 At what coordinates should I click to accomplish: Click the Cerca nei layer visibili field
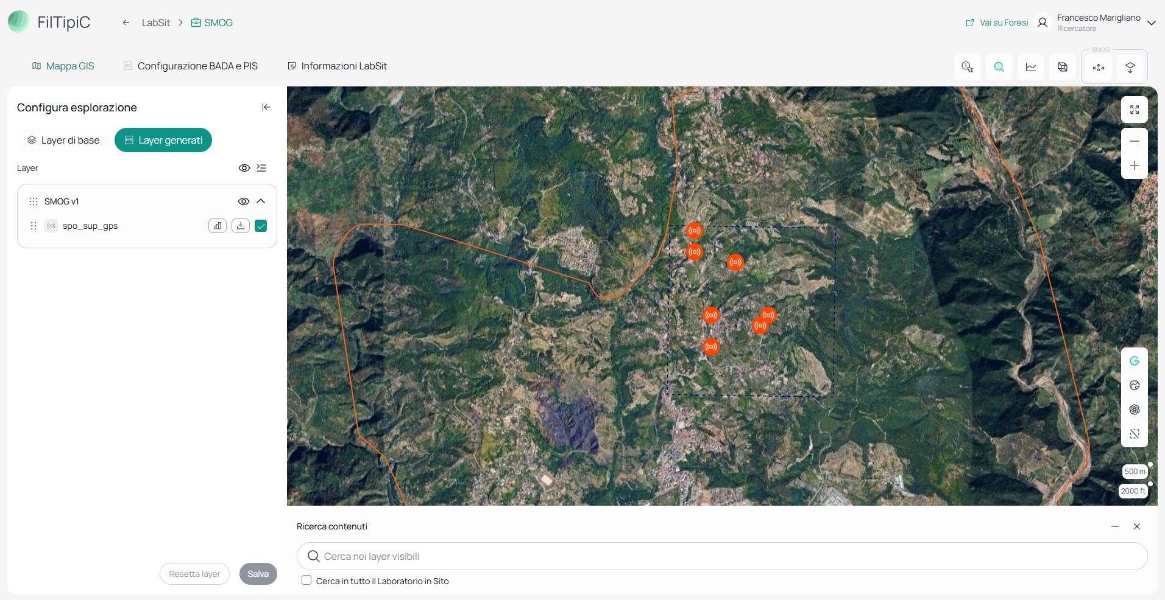coord(722,556)
